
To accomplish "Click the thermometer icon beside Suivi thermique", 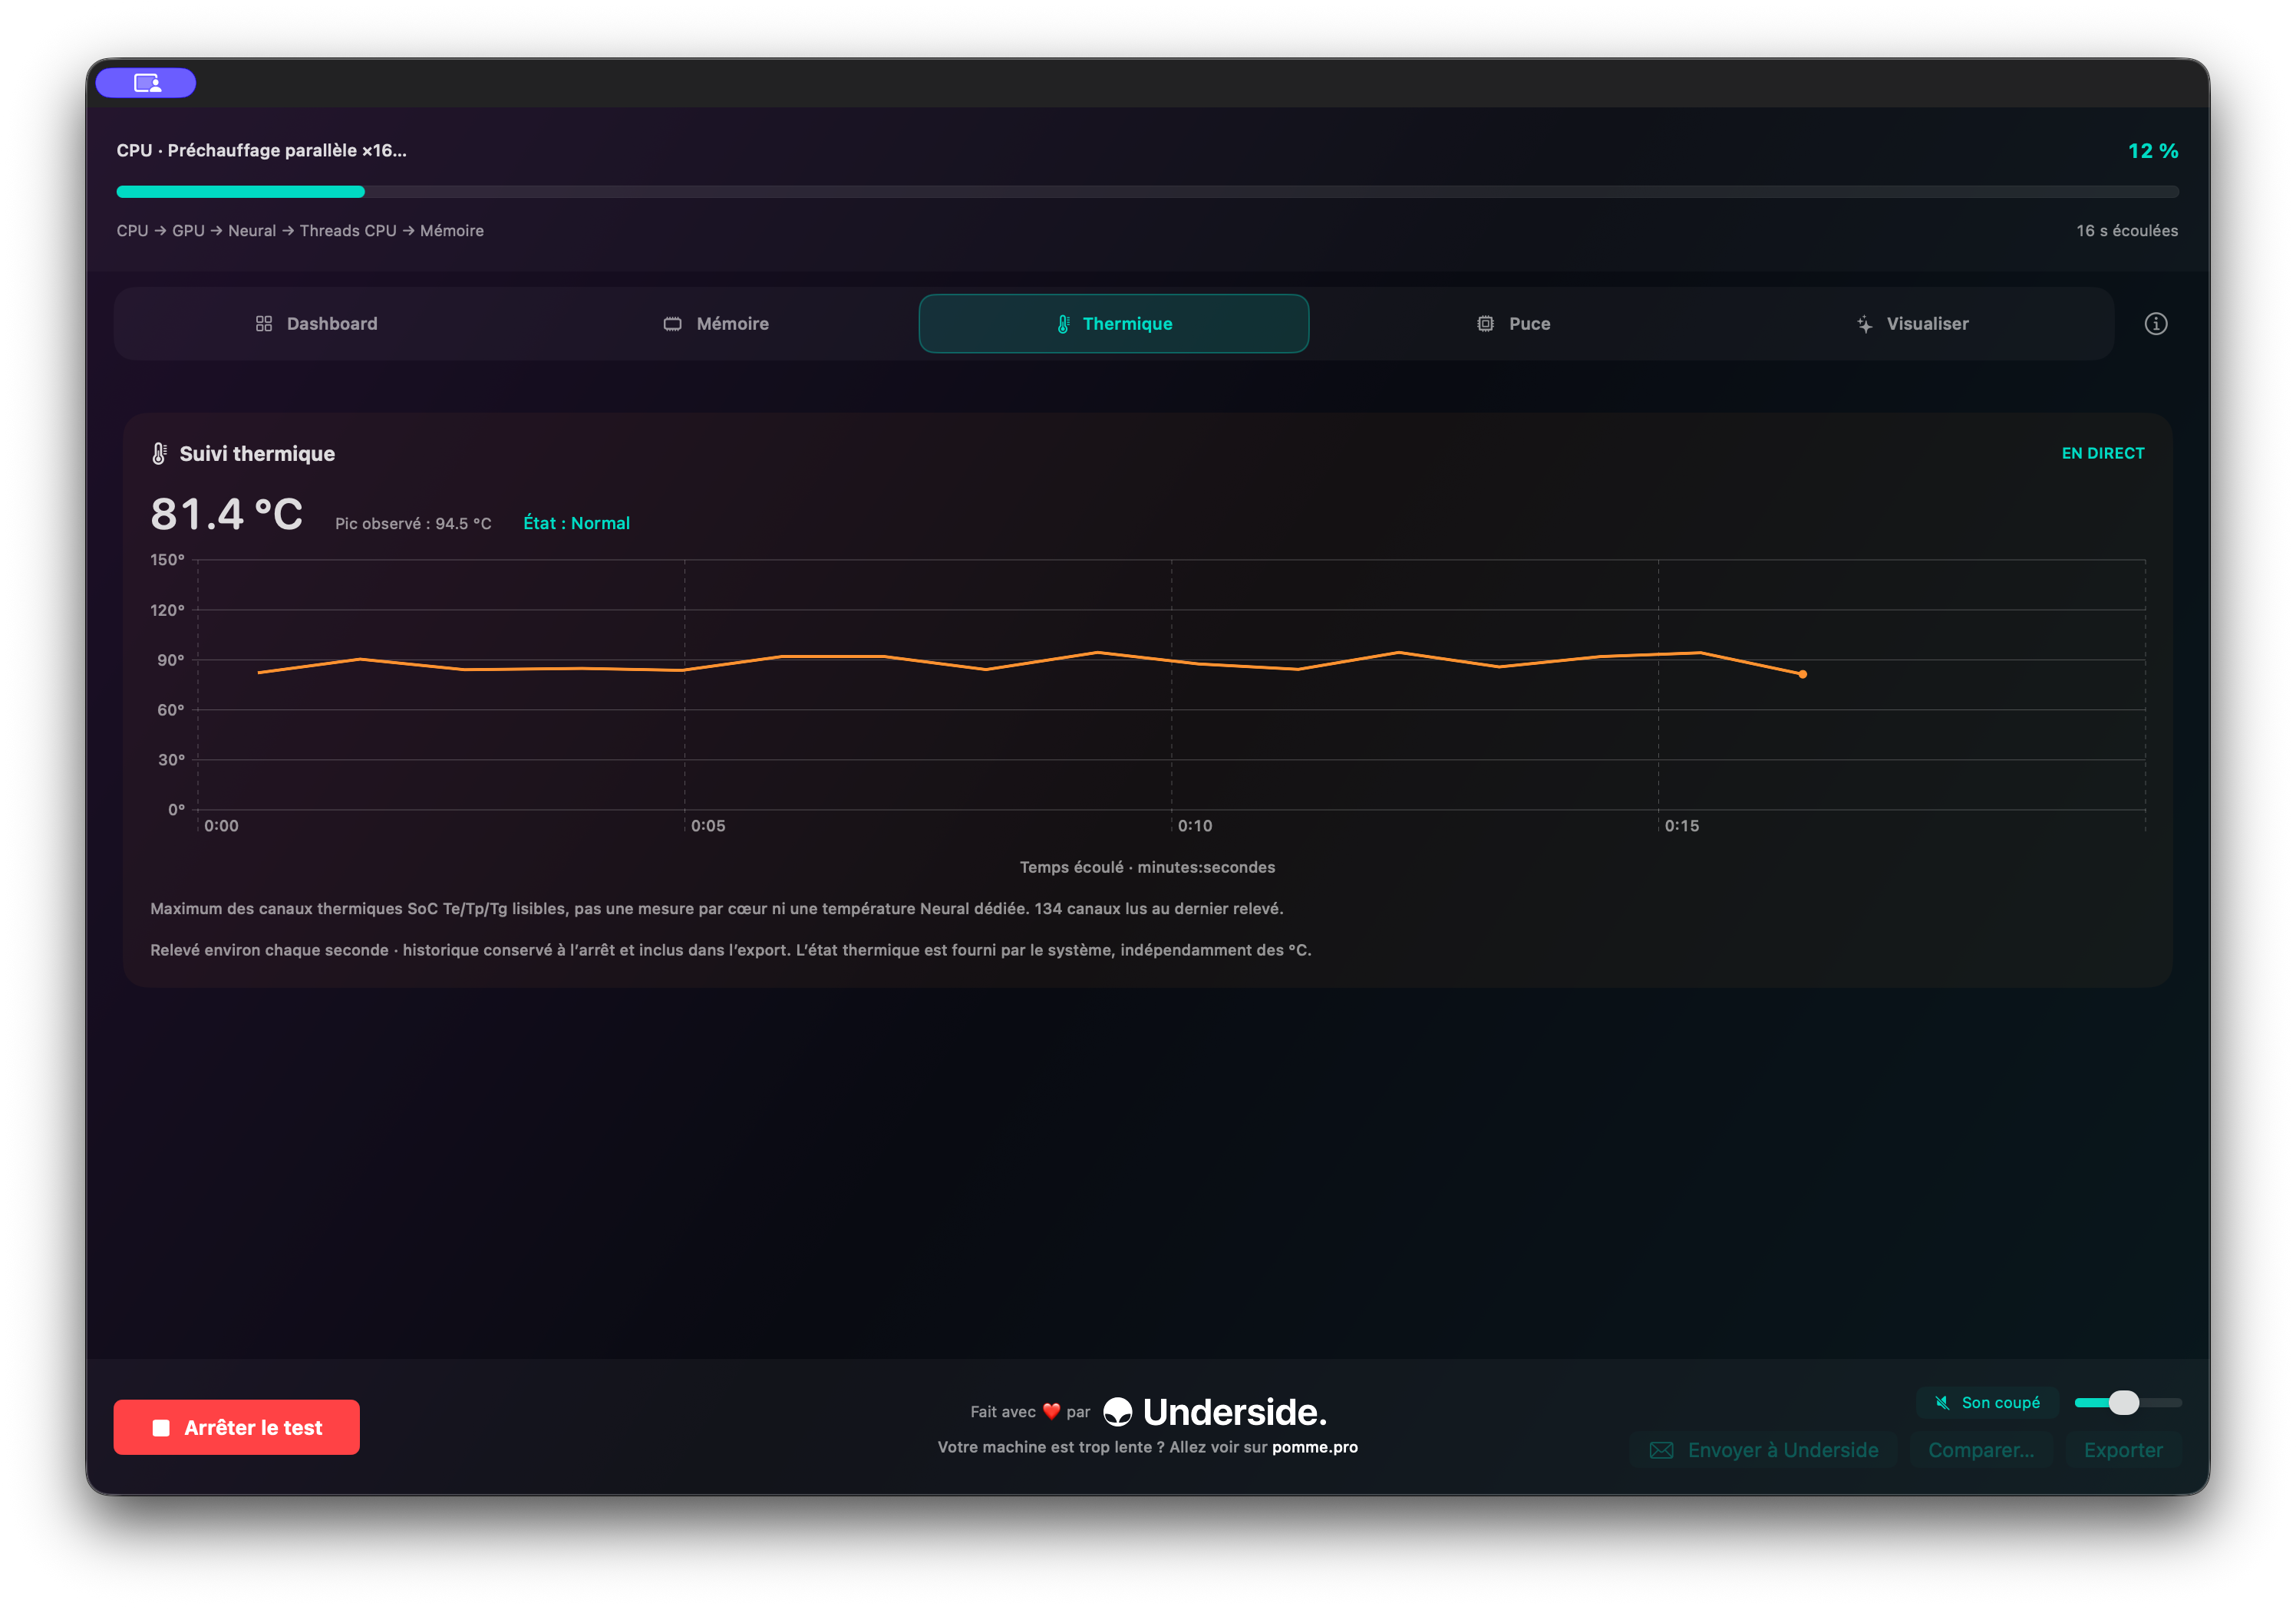I will 159,454.
